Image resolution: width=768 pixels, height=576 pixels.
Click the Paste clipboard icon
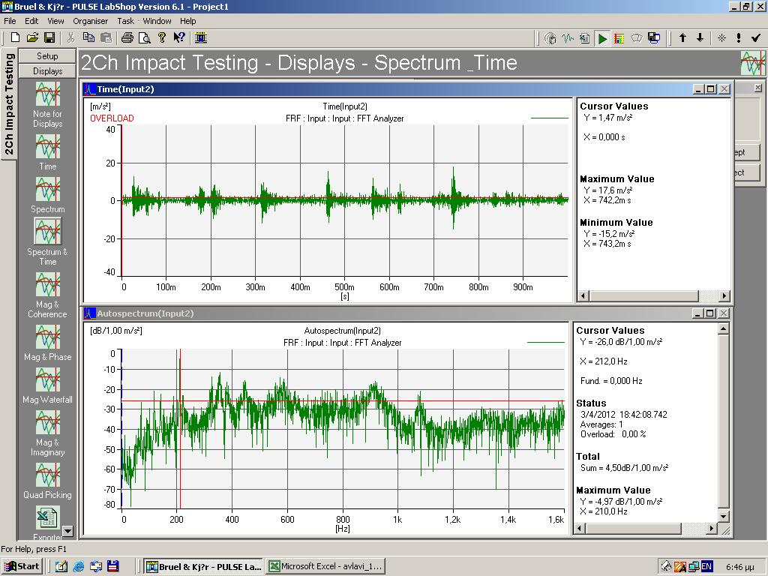click(106, 37)
